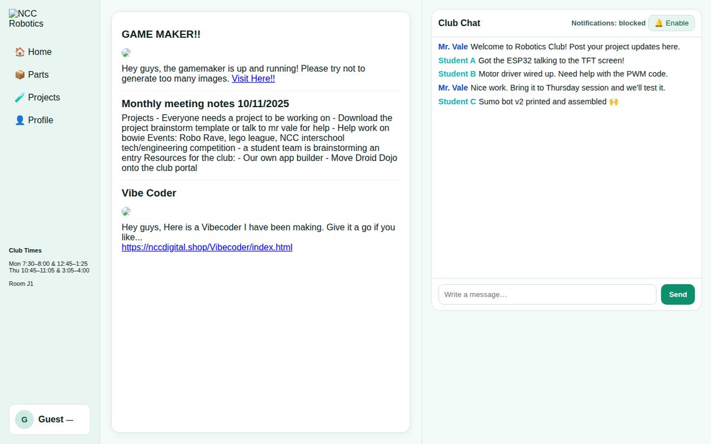Select Student A's ESP32 message
Viewport: 711px width, 444px height.
[x=531, y=60]
